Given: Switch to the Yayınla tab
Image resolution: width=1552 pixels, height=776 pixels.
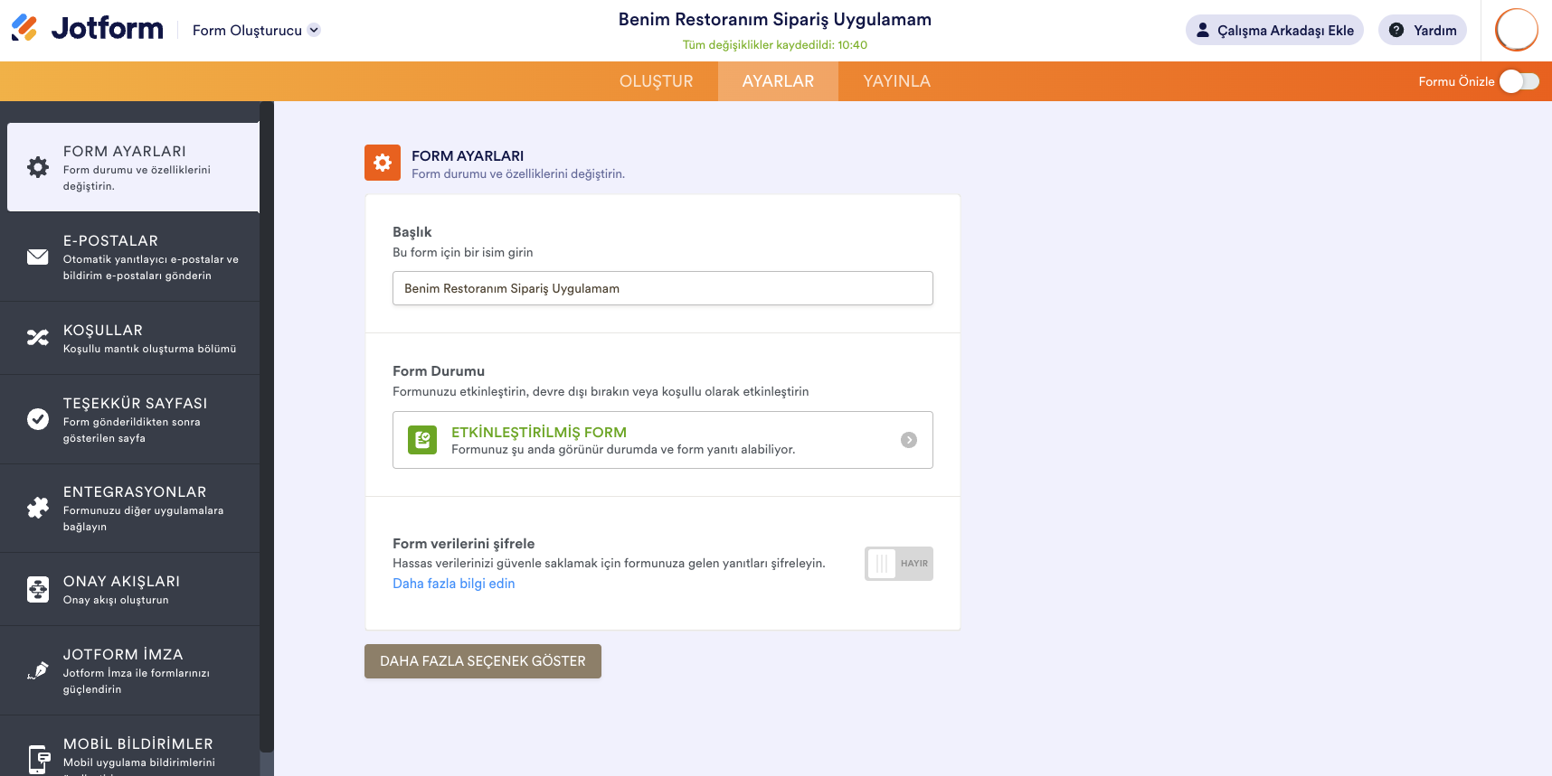Looking at the screenshot, I should pyautogui.click(x=896, y=81).
